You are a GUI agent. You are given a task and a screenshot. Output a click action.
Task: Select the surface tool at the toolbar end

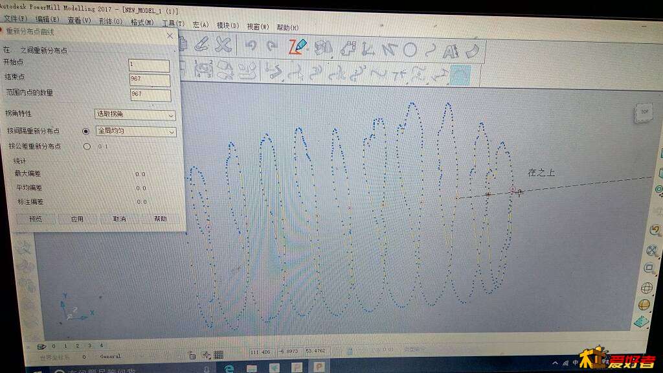pos(472,51)
